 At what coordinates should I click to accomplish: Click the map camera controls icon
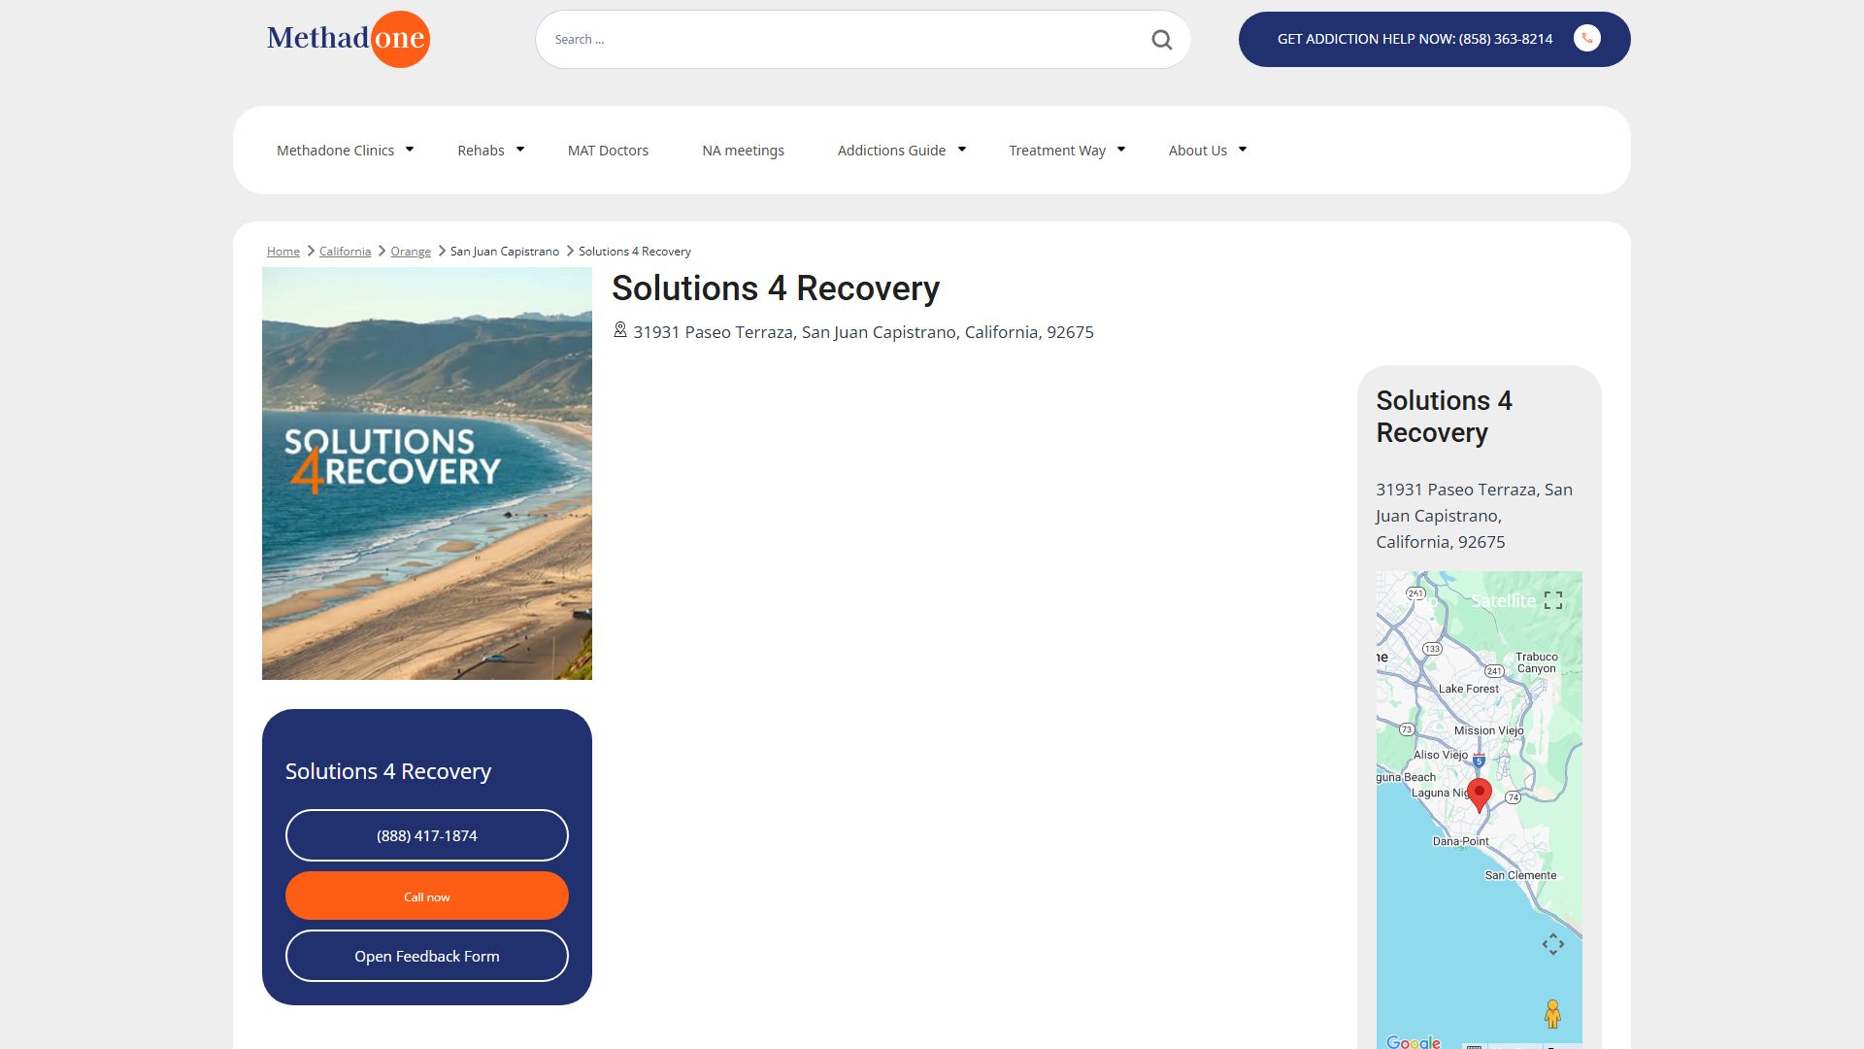pyautogui.click(x=1553, y=943)
